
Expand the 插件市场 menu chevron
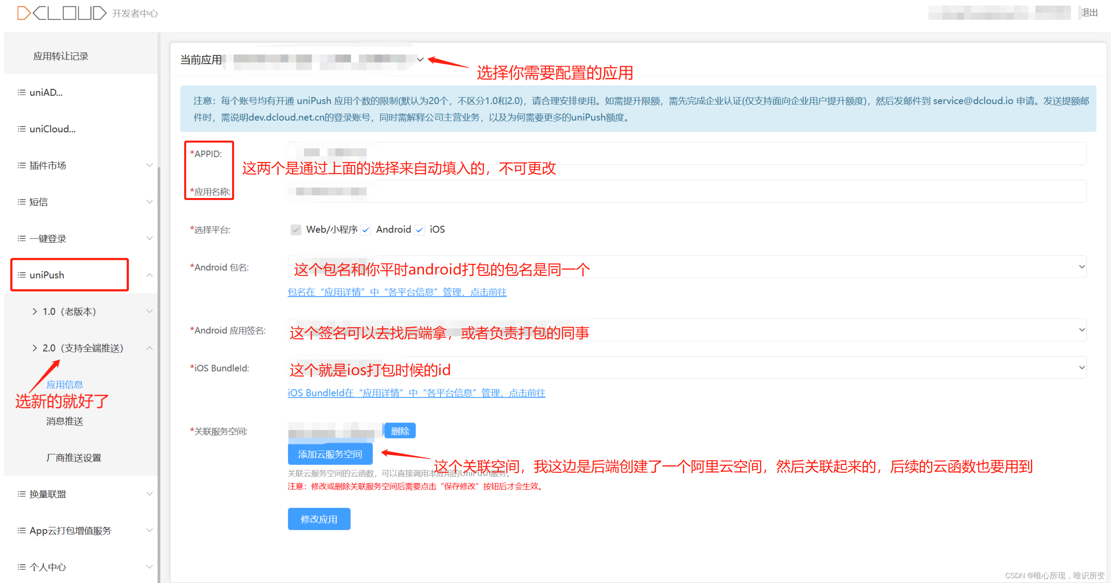click(150, 165)
